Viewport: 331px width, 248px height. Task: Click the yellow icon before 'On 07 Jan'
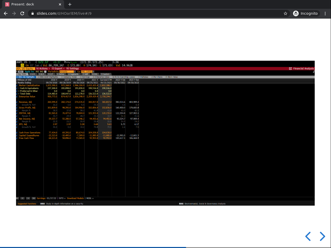(x=22, y=65)
